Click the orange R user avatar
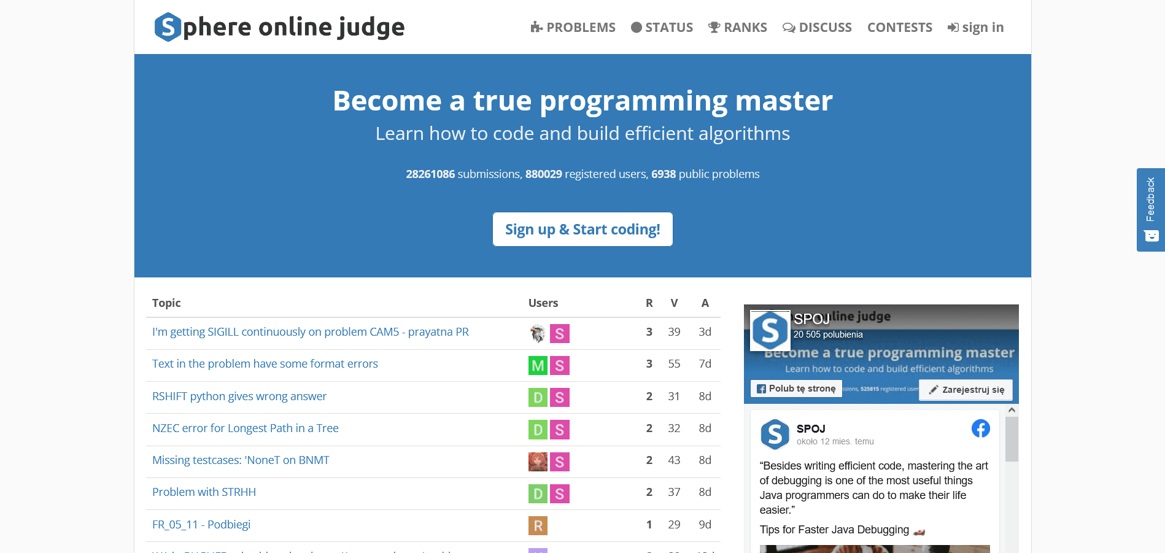 tap(538, 525)
